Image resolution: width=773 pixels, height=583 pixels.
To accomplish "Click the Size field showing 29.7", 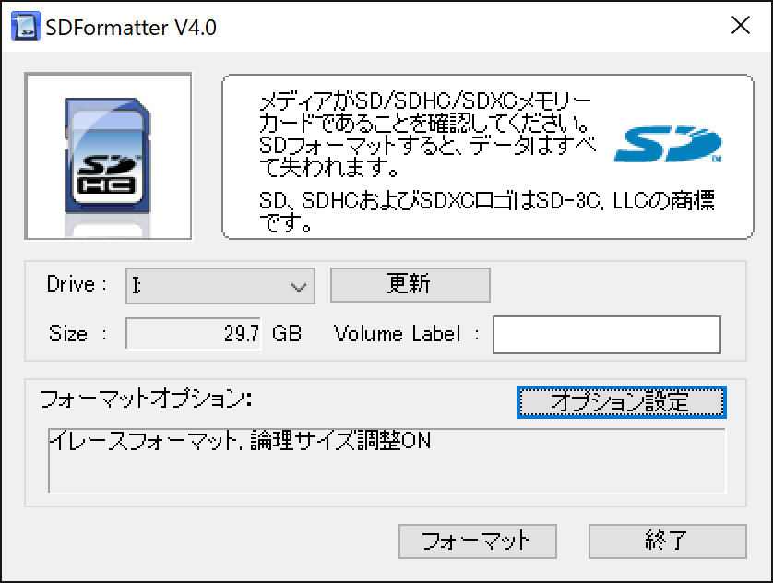I will (x=194, y=334).
